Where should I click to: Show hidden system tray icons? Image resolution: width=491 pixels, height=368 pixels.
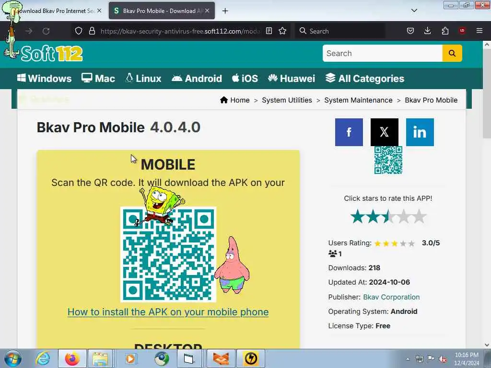click(x=408, y=359)
